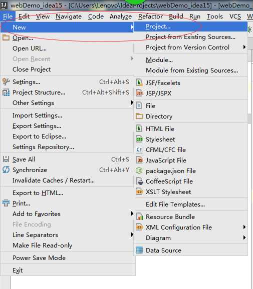The height and width of the screenshot is (289, 253).
Task: Choose Invalidate Caches / Restart...
Action: click(x=54, y=180)
